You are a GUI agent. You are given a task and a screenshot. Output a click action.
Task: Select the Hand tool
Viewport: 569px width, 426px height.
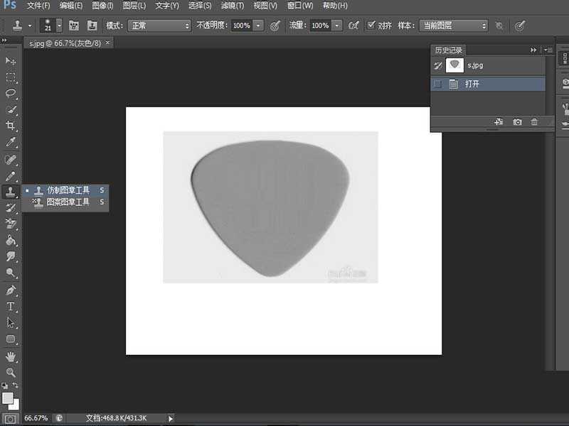(11, 356)
